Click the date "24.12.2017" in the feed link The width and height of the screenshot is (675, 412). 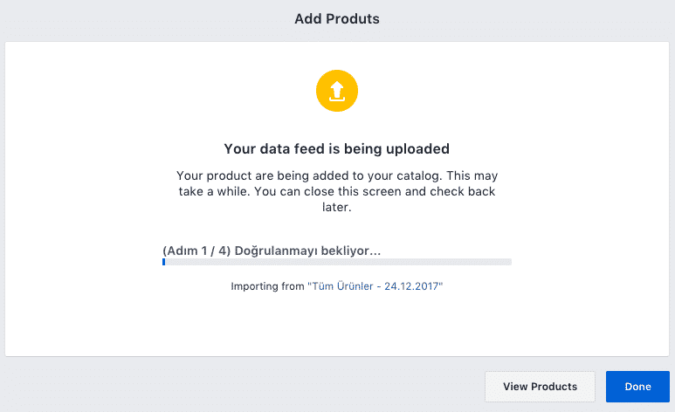[x=411, y=286]
